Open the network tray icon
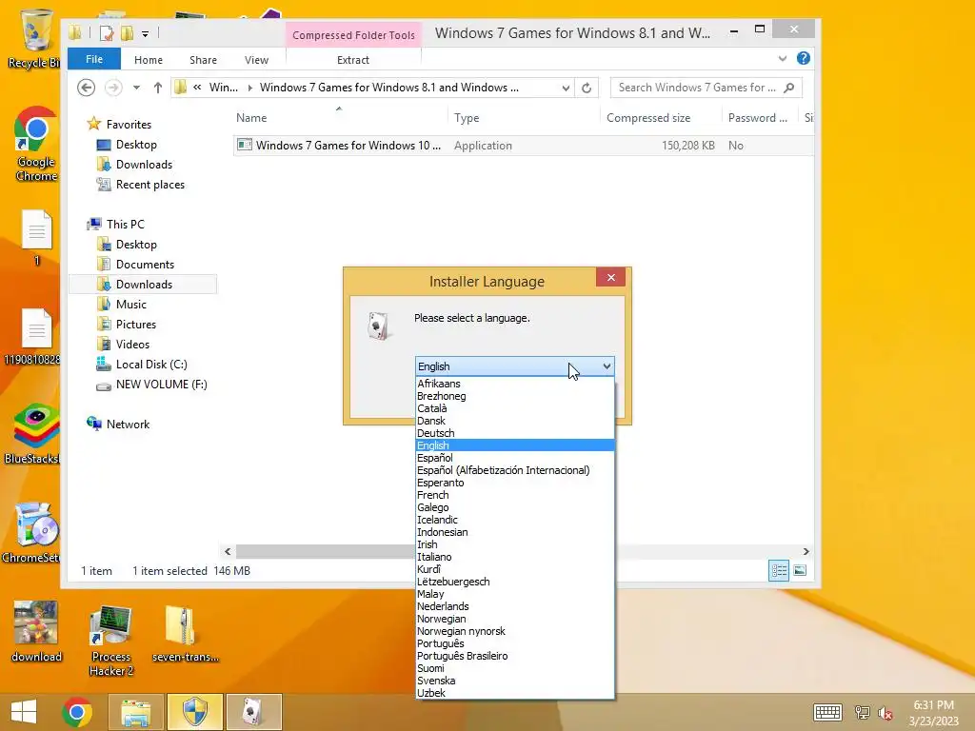The width and height of the screenshot is (975, 731). point(863,713)
